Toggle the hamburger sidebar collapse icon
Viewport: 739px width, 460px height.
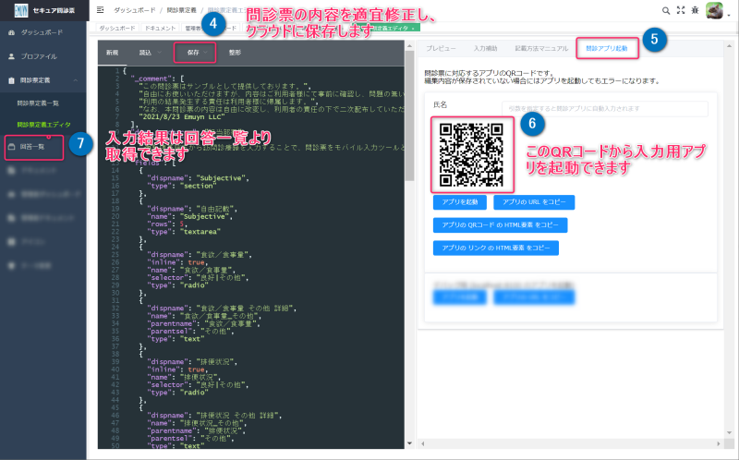click(100, 10)
